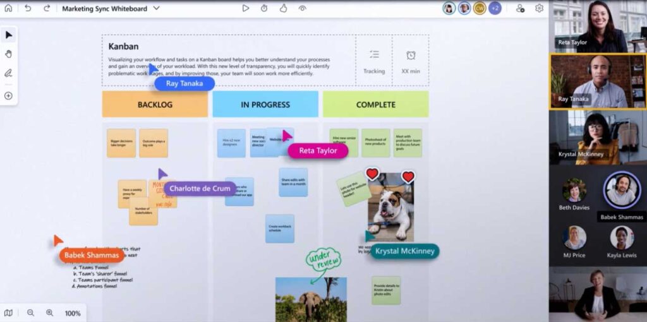Select the 'Provide details to Kristin' sticky note
Screen dimensions: 647x322
[386, 290]
